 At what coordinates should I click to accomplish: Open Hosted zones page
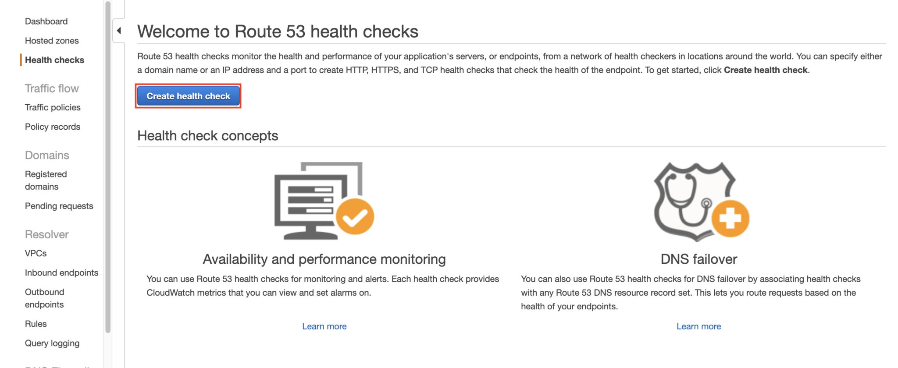[52, 41]
